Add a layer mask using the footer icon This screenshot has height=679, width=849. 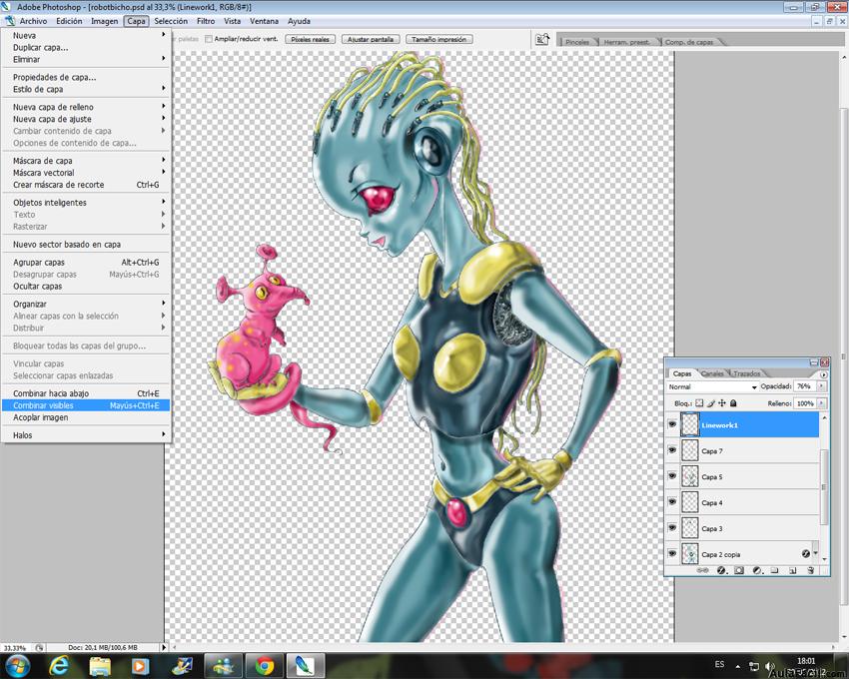pyautogui.click(x=739, y=570)
